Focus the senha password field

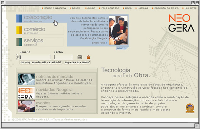63,57
